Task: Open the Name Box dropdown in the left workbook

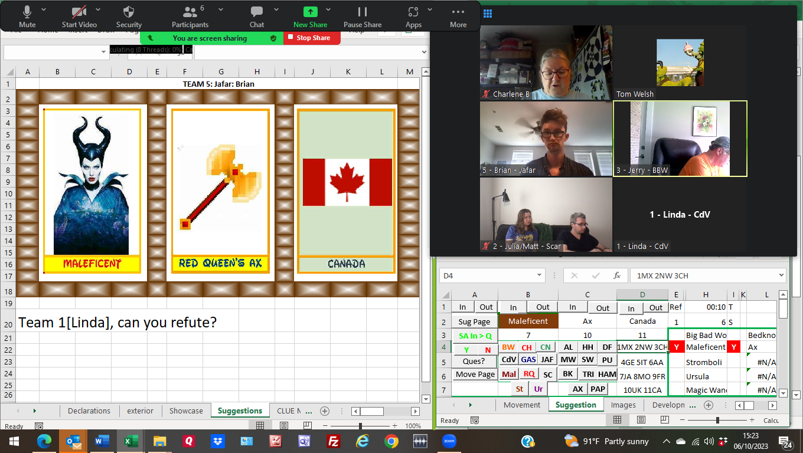Action: tap(104, 52)
